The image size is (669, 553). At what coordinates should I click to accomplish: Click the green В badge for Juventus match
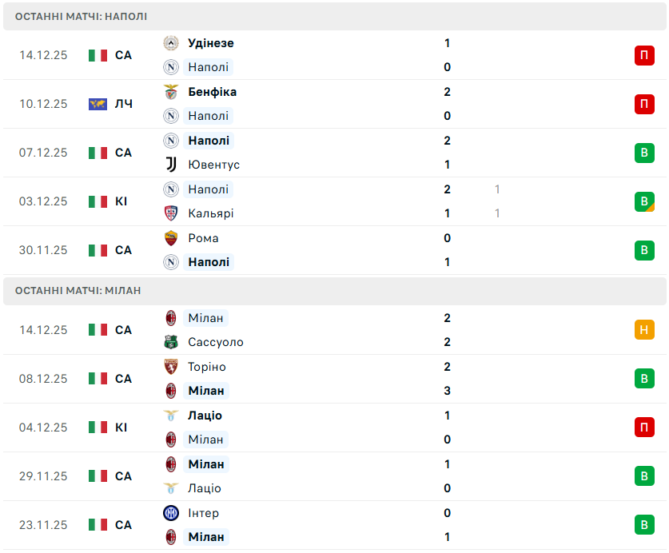(644, 153)
